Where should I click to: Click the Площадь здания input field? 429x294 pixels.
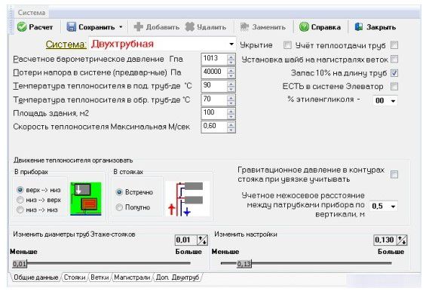point(214,113)
